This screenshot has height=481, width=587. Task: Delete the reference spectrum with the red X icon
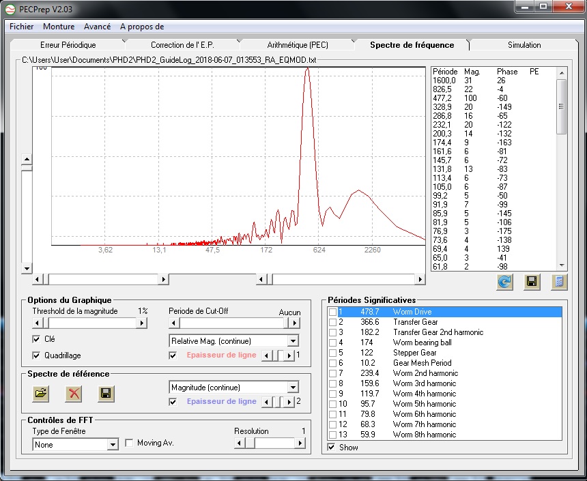(74, 394)
